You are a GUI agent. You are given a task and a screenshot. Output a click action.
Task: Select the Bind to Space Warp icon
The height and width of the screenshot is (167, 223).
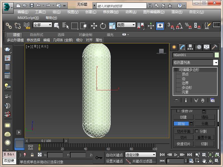pos(27,26)
